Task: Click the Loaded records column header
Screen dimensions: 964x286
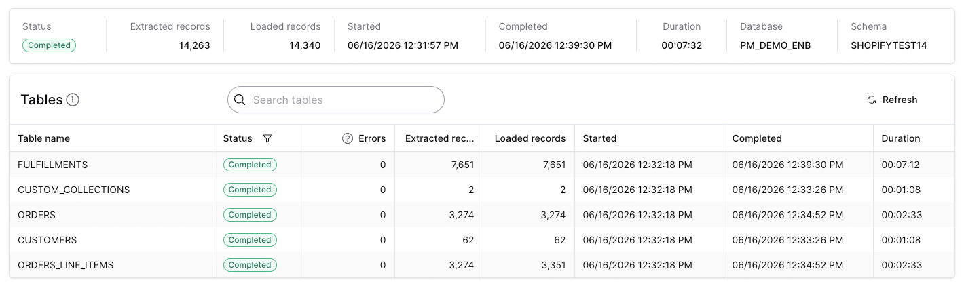Action: (x=530, y=138)
